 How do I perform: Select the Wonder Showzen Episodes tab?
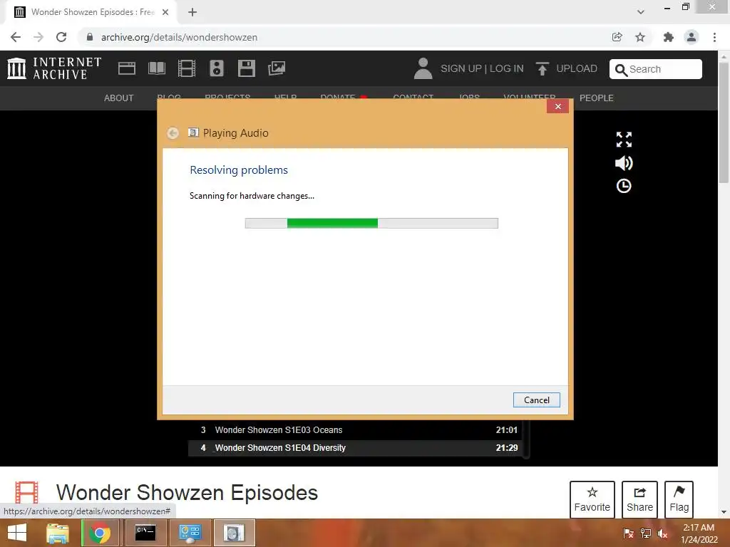pyautogui.click(x=91, y=12)
